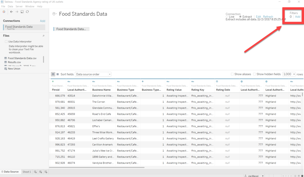Change Abc type icon of Rating Key column
Screen dimensions: 304x177
[193, 81]
